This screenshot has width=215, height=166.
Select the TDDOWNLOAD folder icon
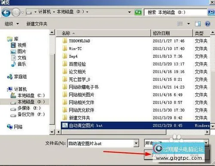65,41
